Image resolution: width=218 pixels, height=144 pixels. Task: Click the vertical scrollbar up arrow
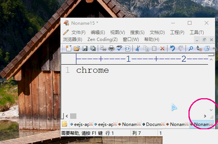pos(211,59)
